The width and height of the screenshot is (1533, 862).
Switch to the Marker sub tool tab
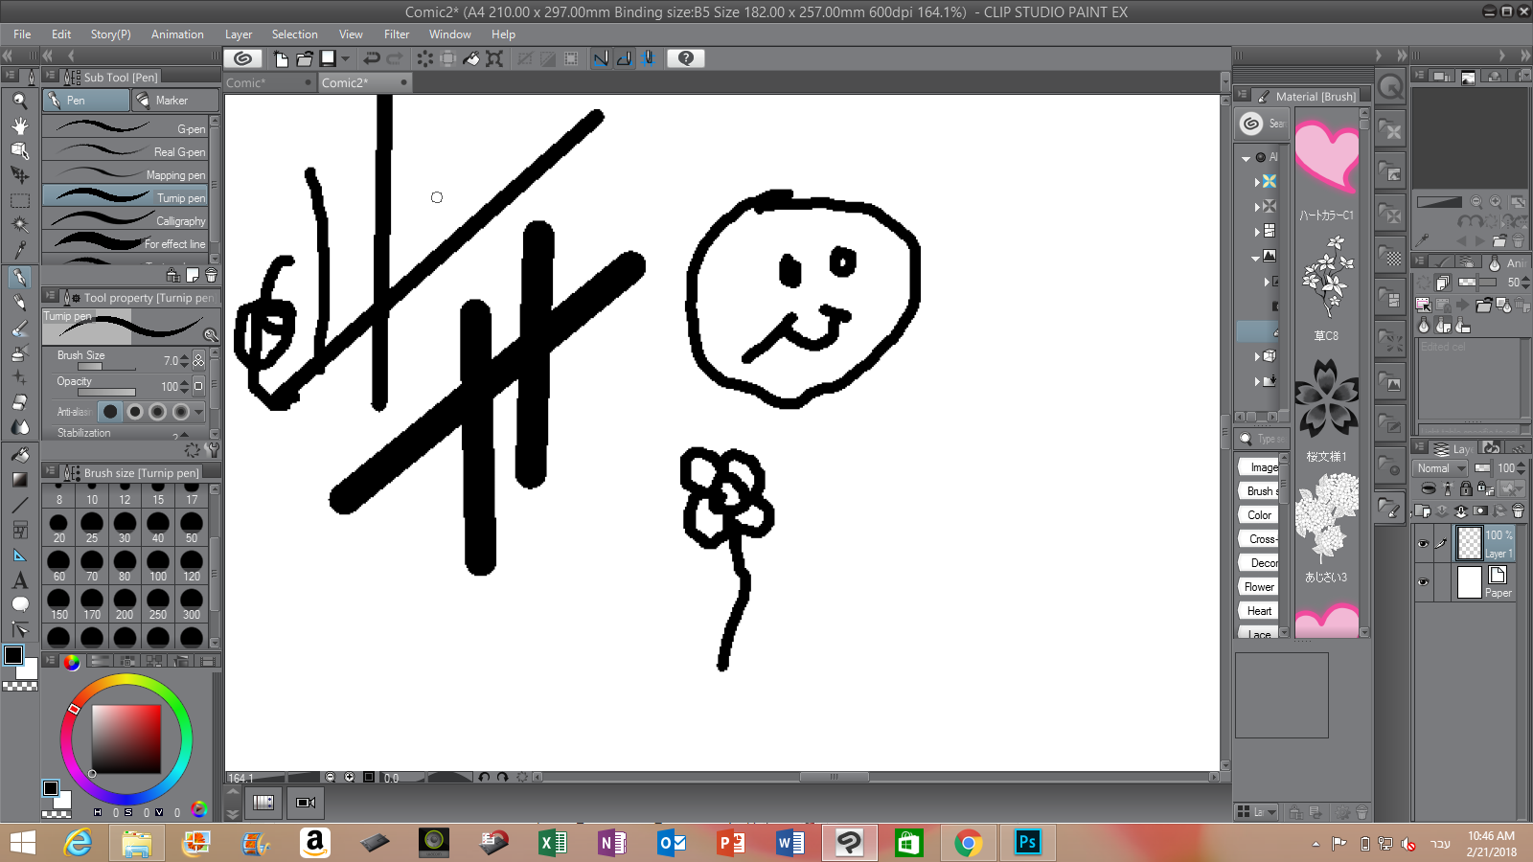pos(173,100)
